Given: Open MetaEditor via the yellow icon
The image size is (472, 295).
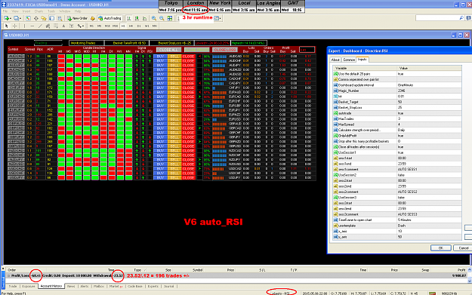Looking at the screenshot, I should (93, 18).
